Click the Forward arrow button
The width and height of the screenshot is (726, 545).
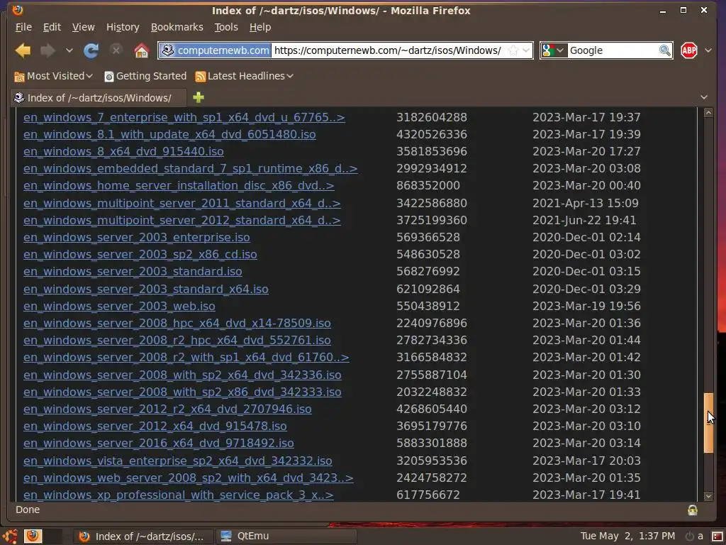(x=48, y=50)
